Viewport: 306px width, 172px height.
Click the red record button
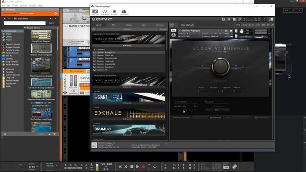pos(143,167)
